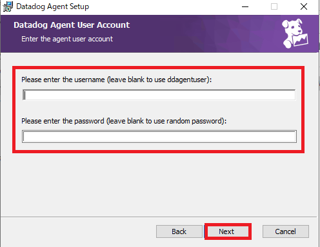Click the 'Datadog Agent User Account' heading
The height and width of the screenshot is (247, 320).
tap(72, 25)
